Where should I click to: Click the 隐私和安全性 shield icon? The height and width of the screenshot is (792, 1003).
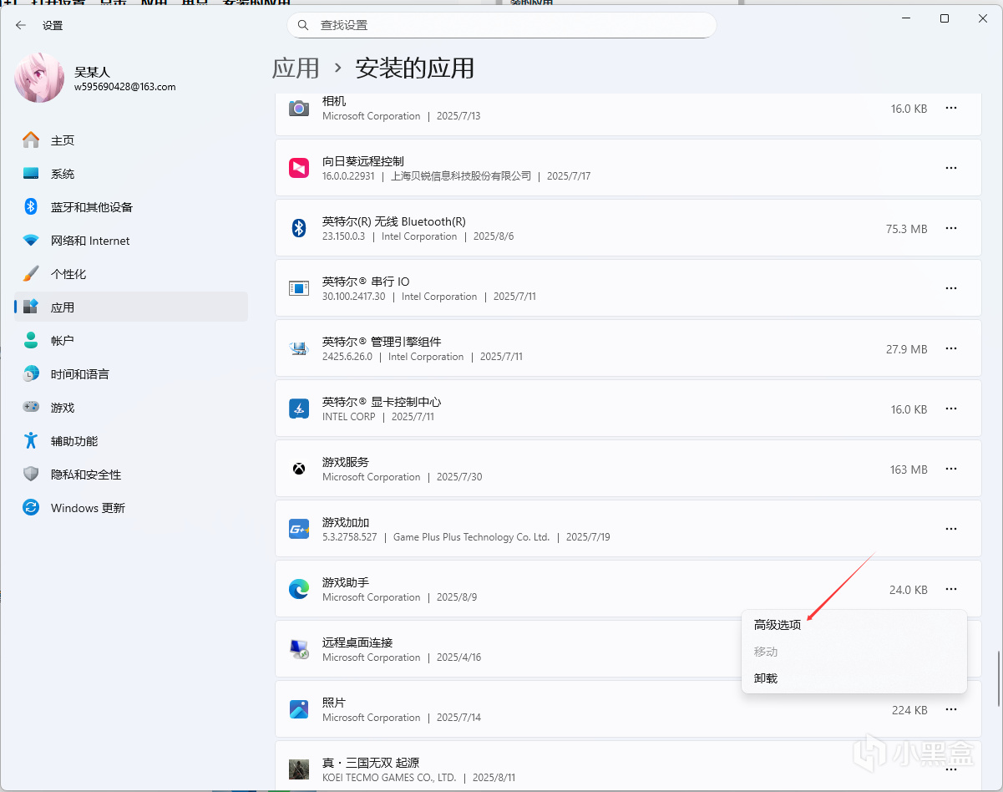(x=31, y=475)
